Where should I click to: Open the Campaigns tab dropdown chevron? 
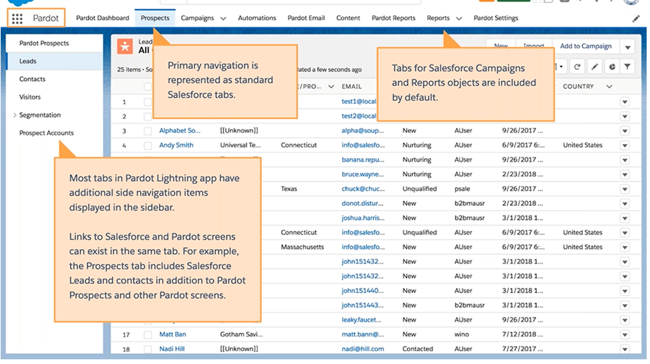[223, 18]
